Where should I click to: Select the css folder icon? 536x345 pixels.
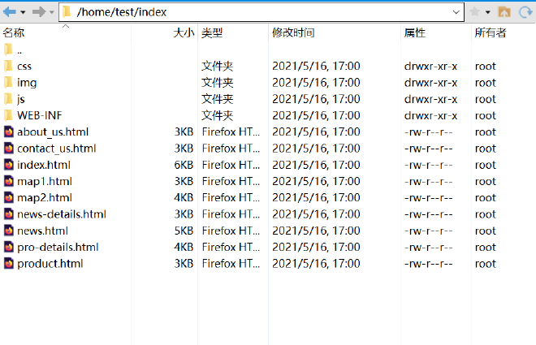[8, 66]
